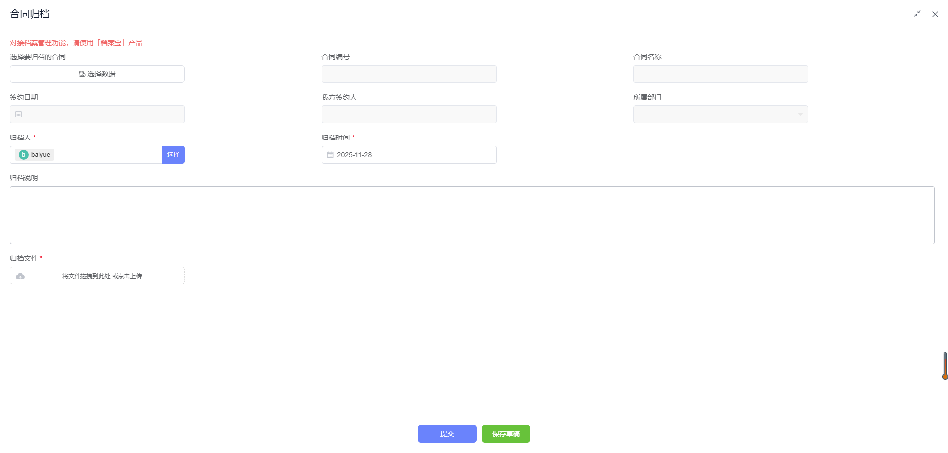Save the form via 保存草稿
This screenshot has height=453, width=948.
click(x=506, y=434)
